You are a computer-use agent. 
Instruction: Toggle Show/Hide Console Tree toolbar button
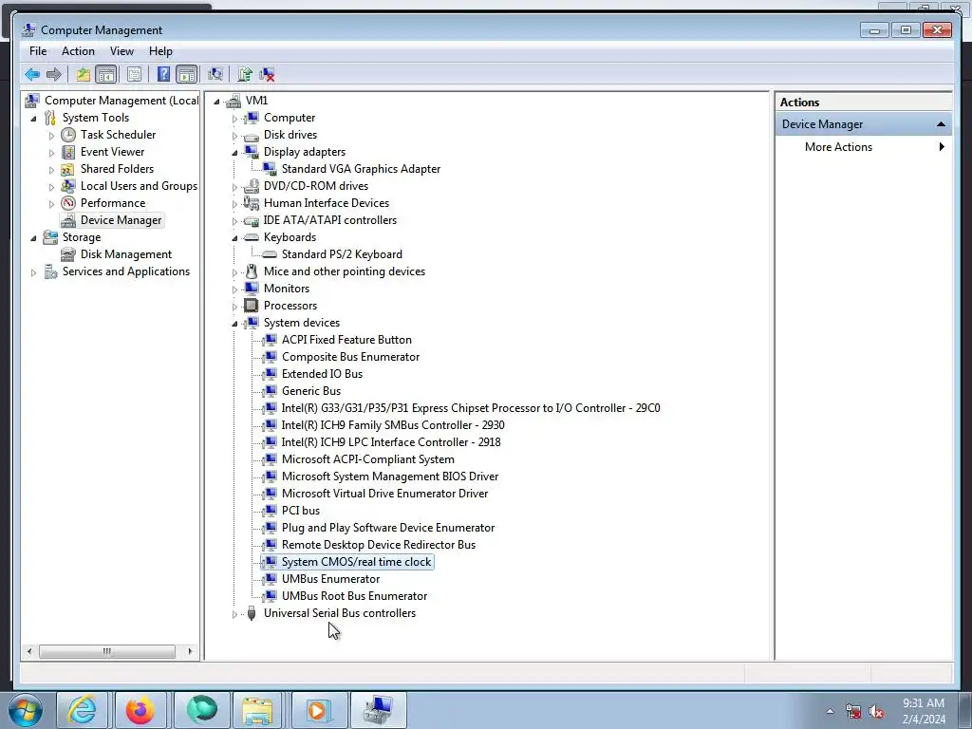(106, 75)
